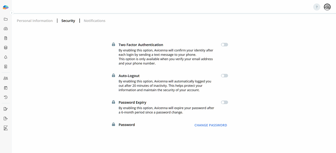This screenshot has height=153, width=336.
Task: Switch to the Personal Information tab
Action: 35,21
